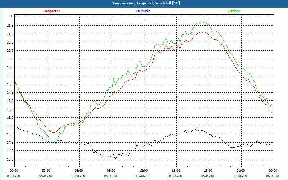
Task: Click the °C unit label on the y-axis
Action: coord(12,16)
